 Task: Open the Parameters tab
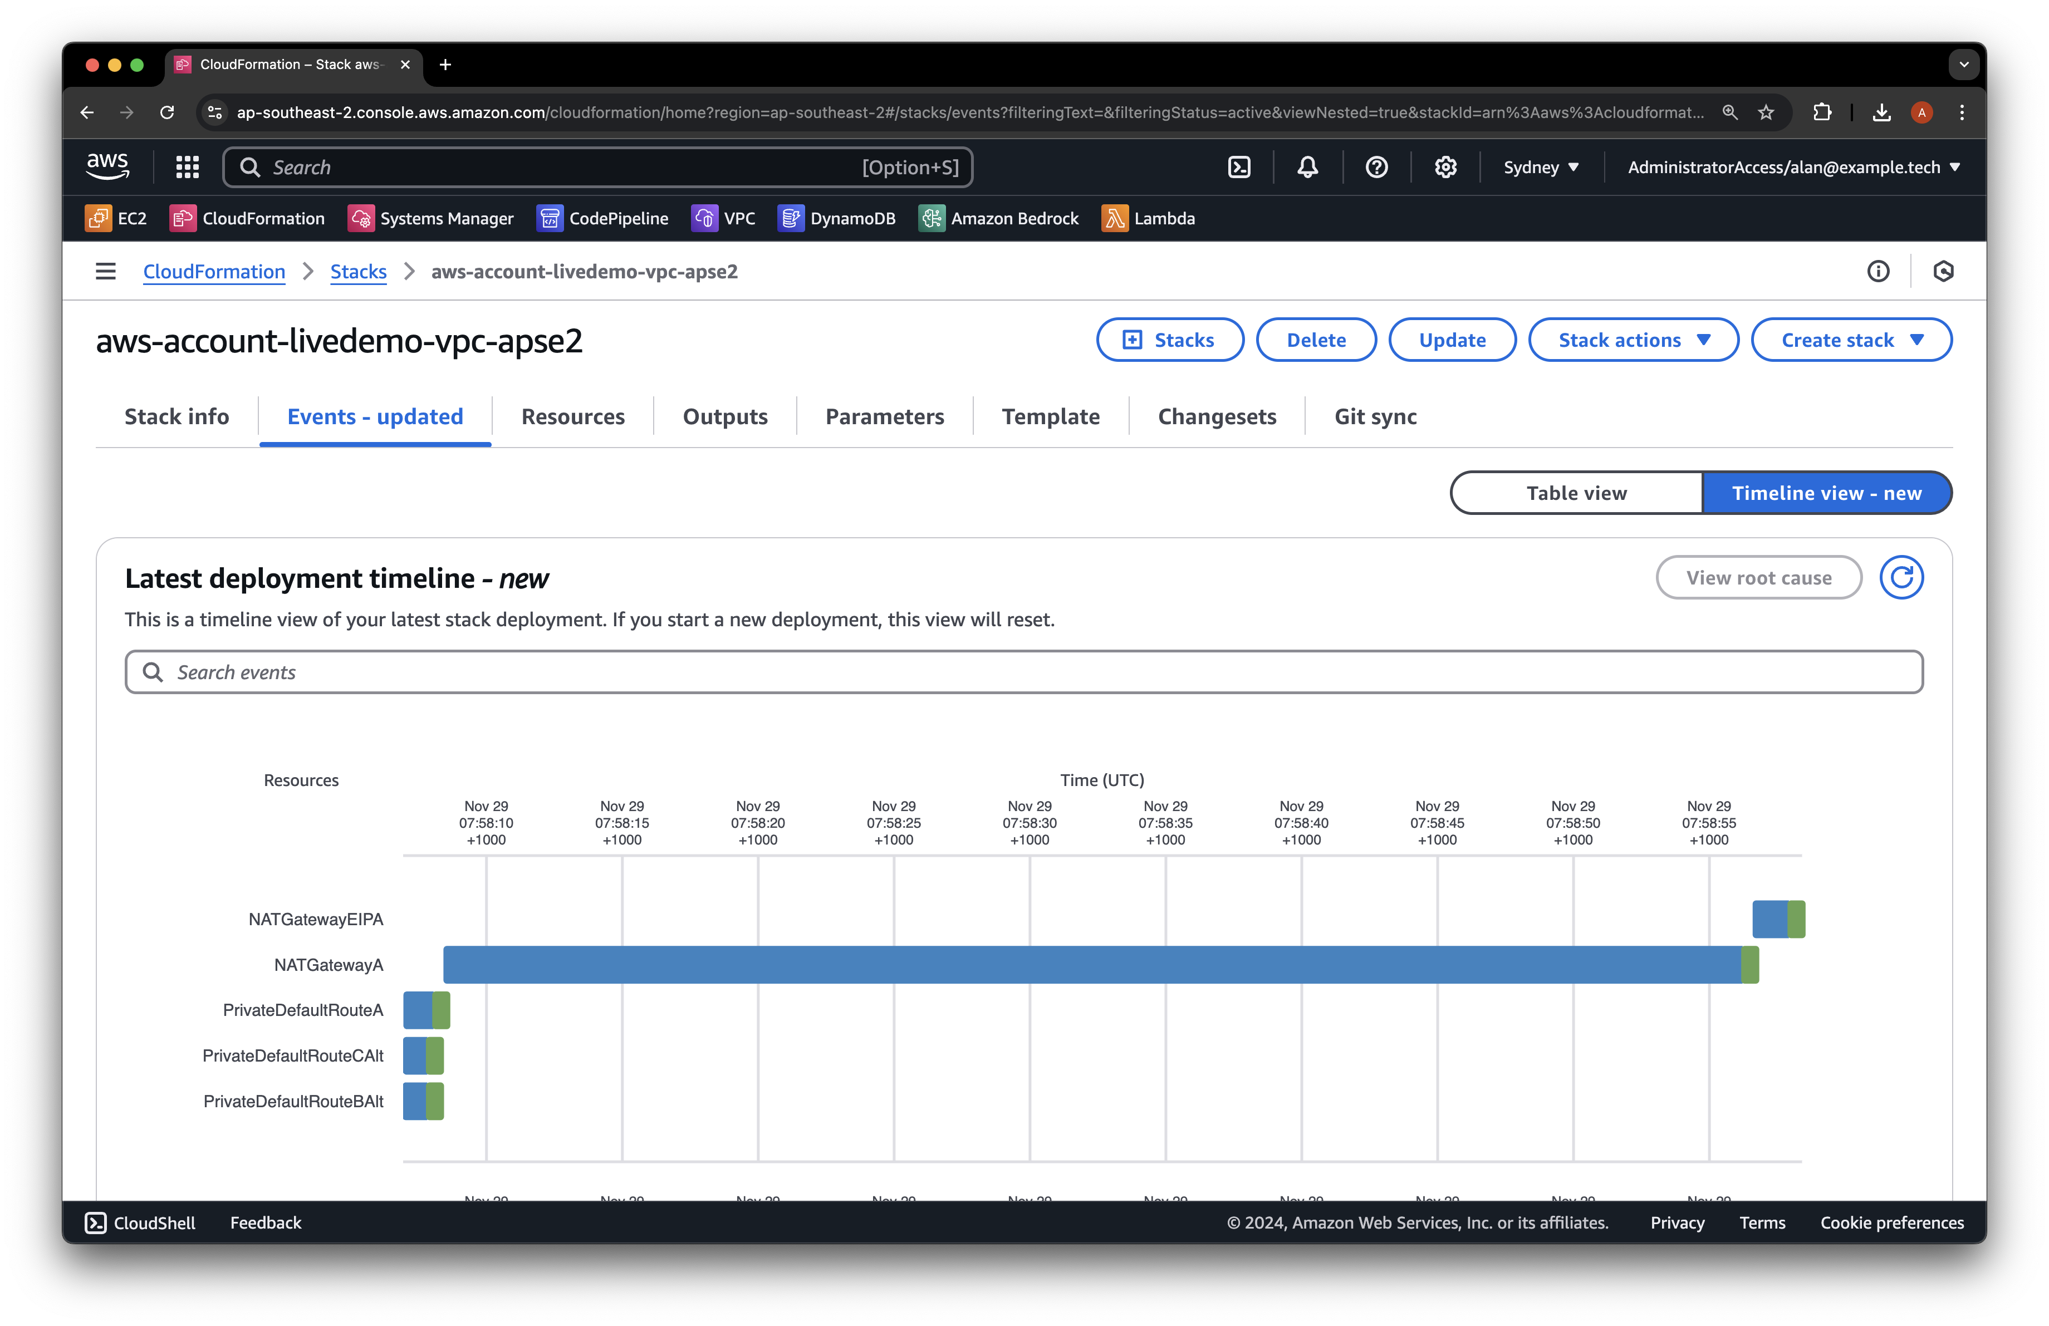(x=884, y=416)
